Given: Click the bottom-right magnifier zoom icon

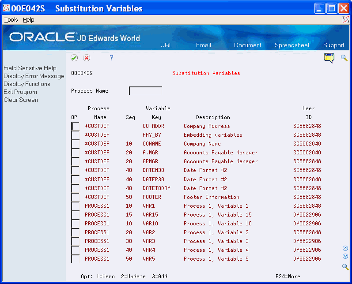Looking at the screenshot, I should click(x=345, y=267).
